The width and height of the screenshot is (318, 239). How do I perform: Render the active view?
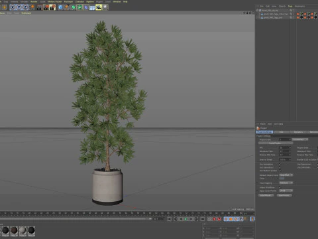click(39, 7)
